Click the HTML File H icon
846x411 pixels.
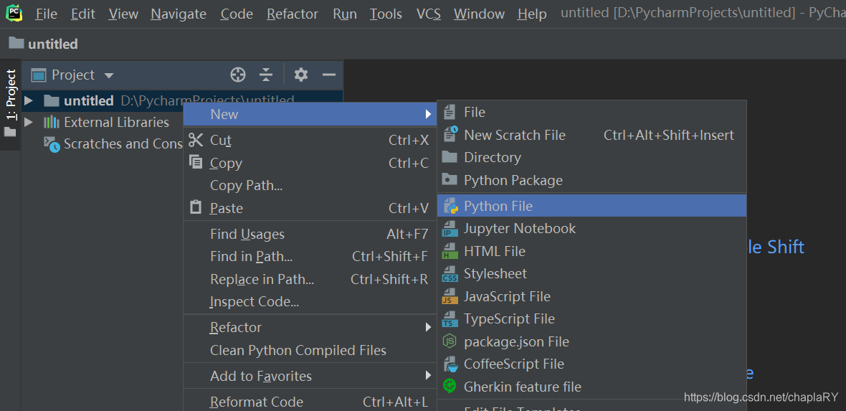coord(449,252)
